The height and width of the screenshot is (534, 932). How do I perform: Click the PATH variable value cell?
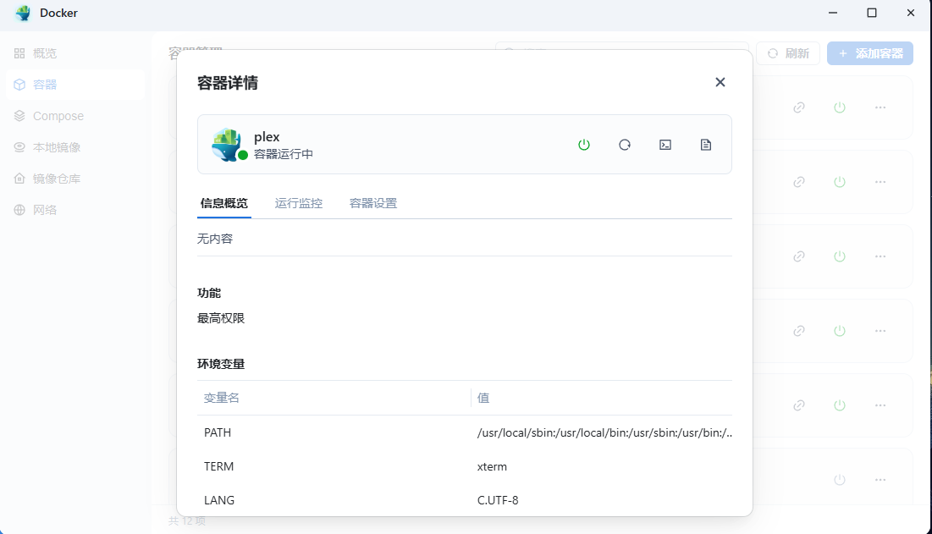pyautogui.click(x=603, y=432)
